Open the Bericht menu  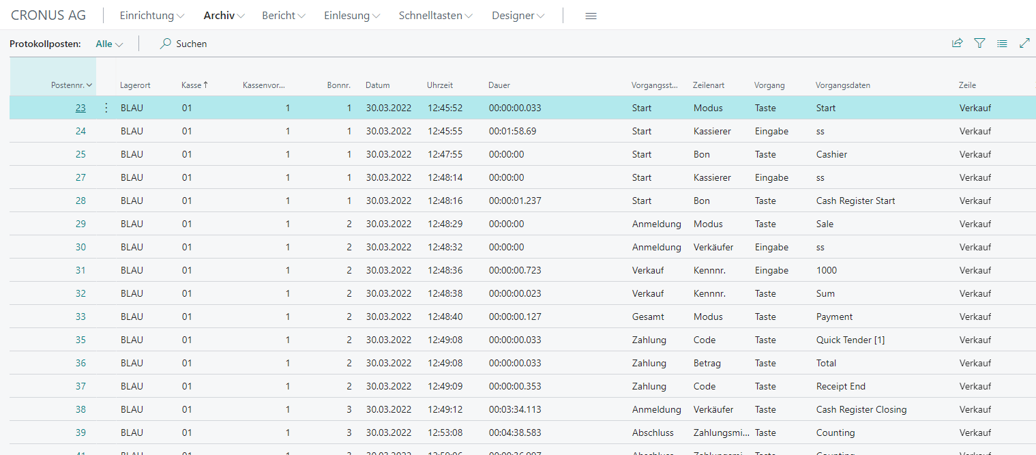click(283, 16)
